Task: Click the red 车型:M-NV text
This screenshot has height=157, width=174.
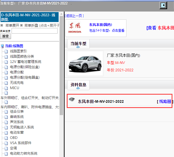Action: (116, 63)
